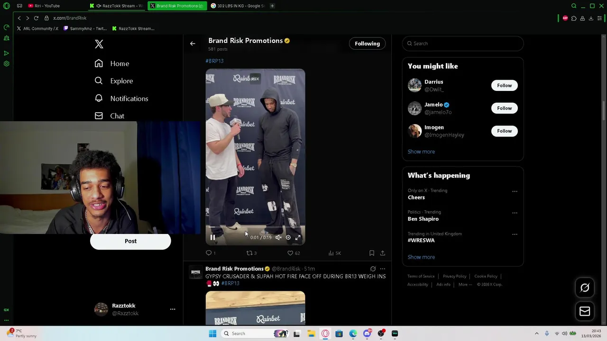Open Chat in X sidebar
Screen dimensions: 607x341
(x=110, y=116)
